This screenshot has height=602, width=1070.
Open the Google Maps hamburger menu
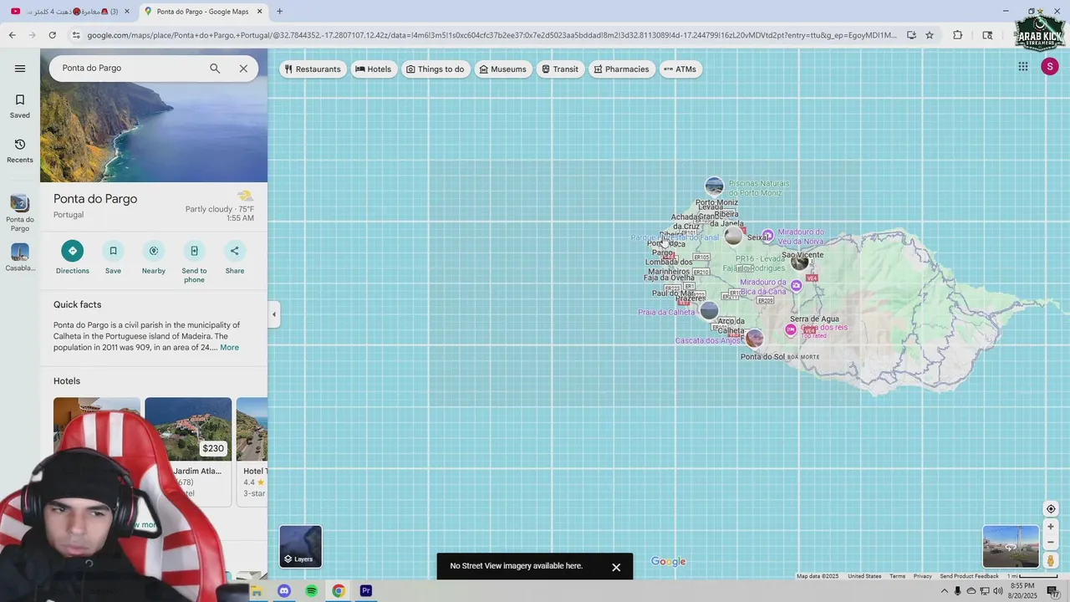(20, 69)
